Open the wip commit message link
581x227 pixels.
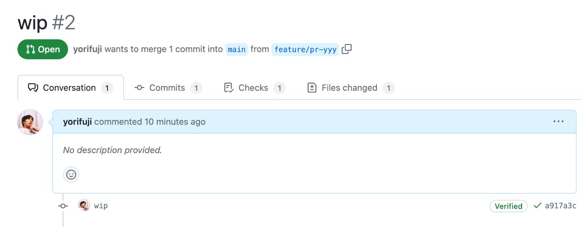101,205
